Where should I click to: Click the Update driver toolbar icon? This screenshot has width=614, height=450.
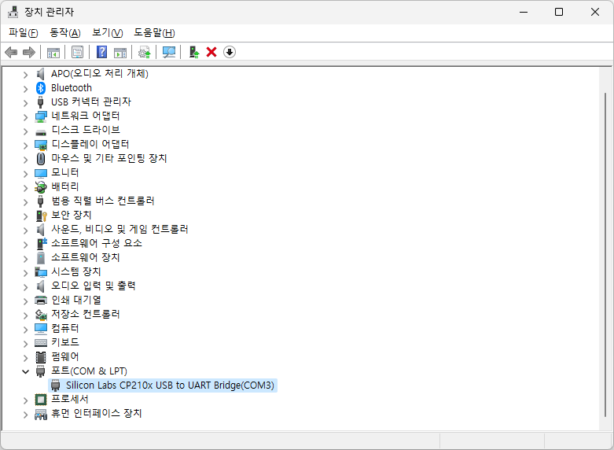click(145, 52)
